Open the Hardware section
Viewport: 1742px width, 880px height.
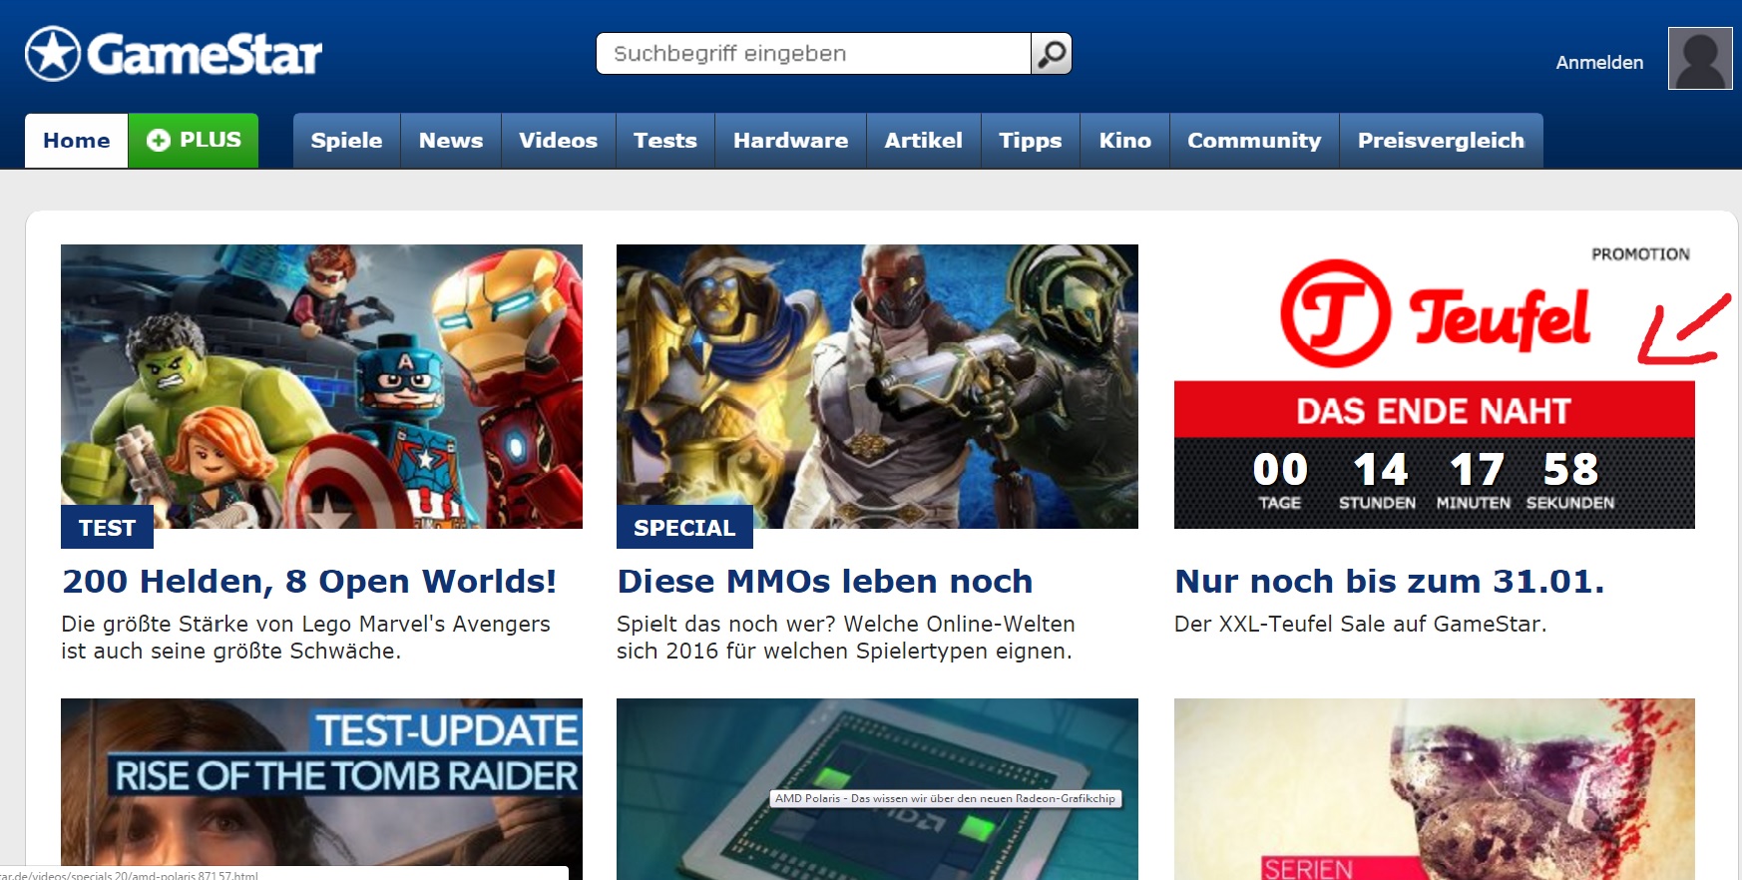pyautogui.click(x=790, y=141)
